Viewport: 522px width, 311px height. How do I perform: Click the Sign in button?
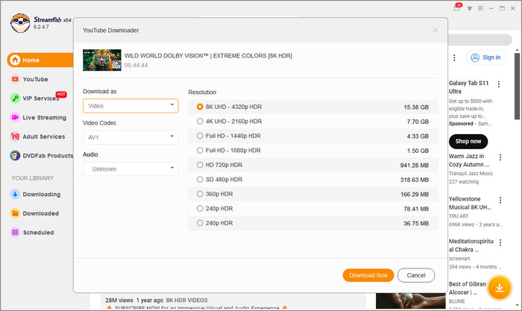click(486, 57)
